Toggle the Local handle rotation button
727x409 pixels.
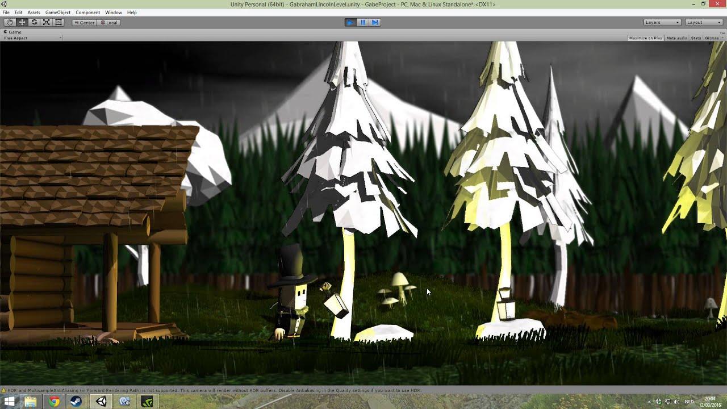point(108,23)
